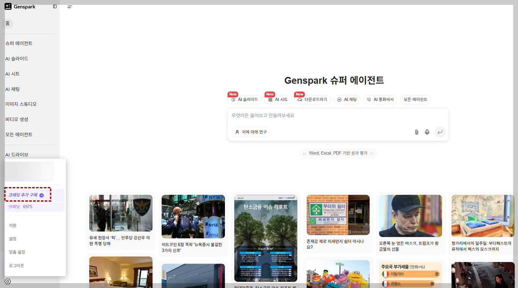Open AI 슬라이드 in the sidebar
The width and height of the screenshot is (518, 288).
tap(17, 58)
